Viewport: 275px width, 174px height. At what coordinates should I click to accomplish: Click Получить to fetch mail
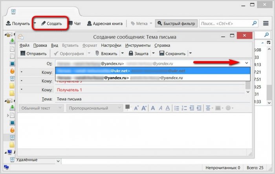click(17, 24)
